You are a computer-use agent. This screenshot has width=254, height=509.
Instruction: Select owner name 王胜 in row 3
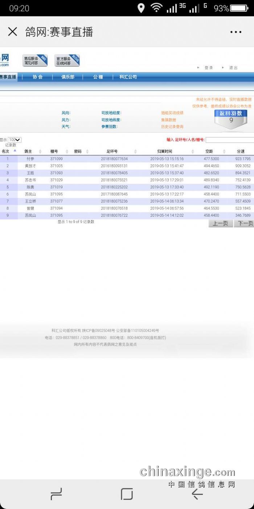click(30, 173)
